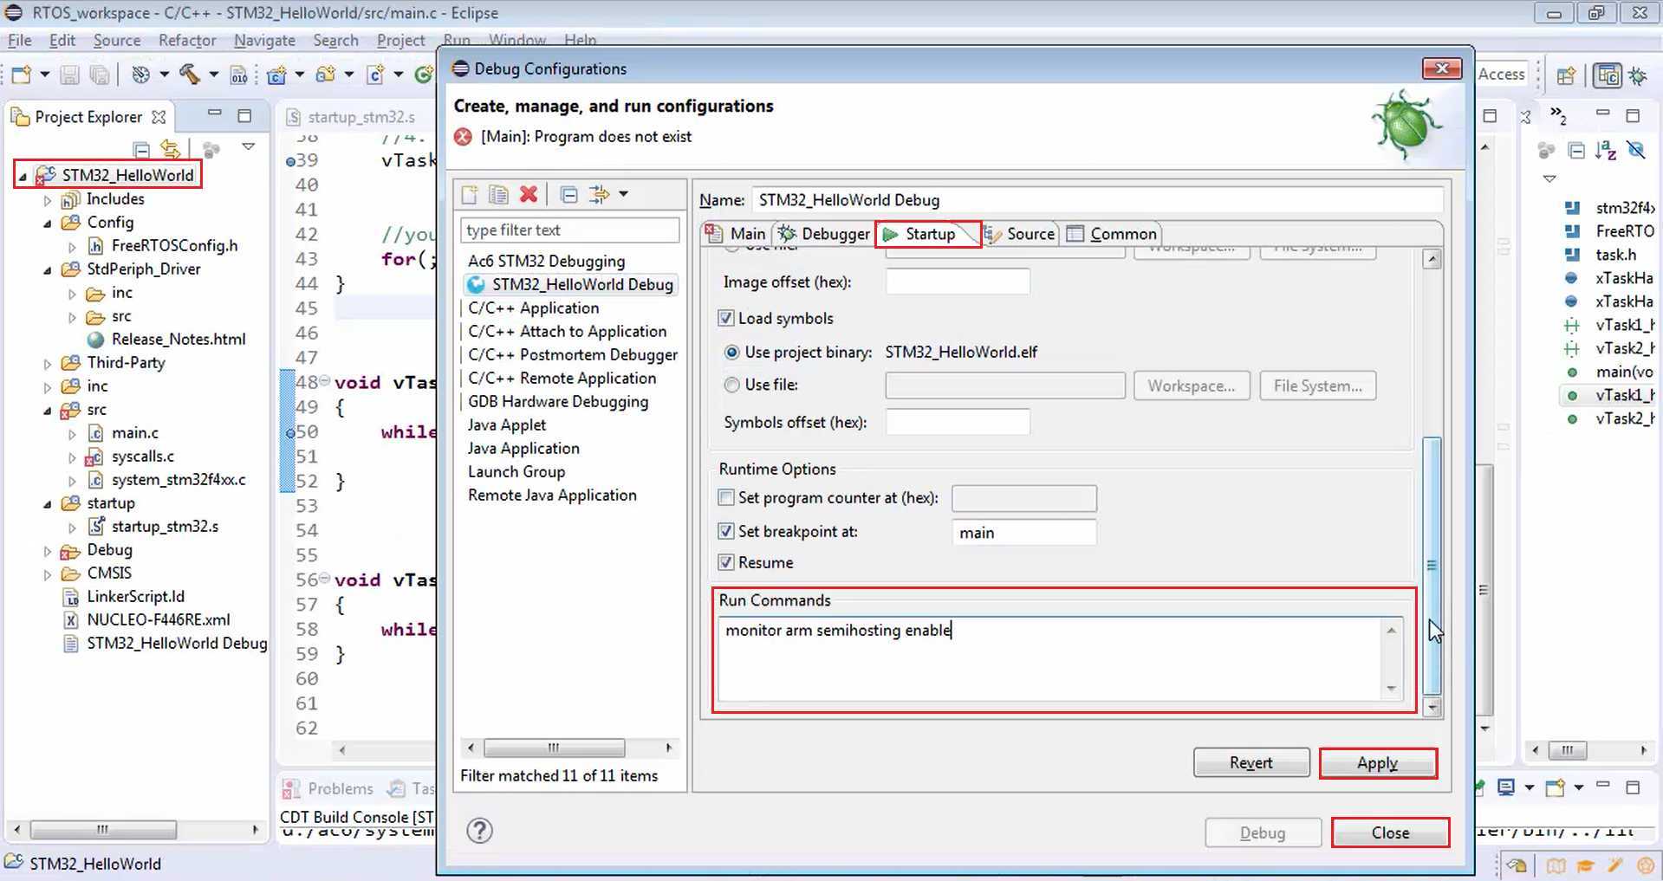Click File System button for symbols file

point(1318,385)
